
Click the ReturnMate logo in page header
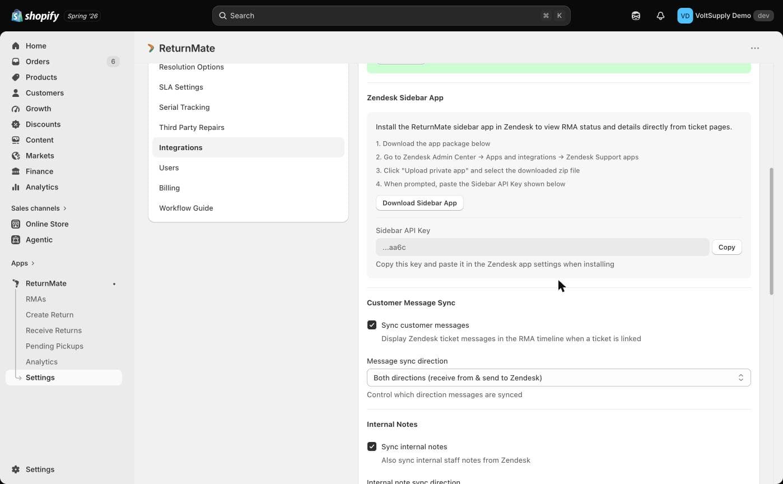click(151, 48)
